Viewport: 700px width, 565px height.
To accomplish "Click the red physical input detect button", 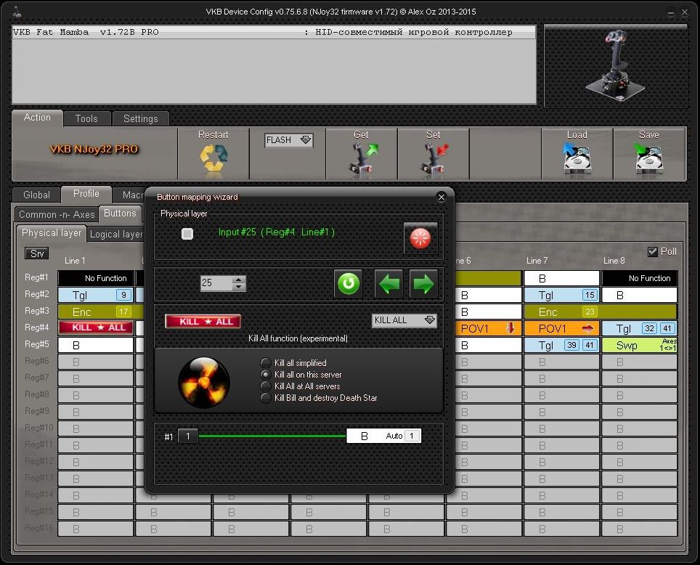I will coord(420,238).
